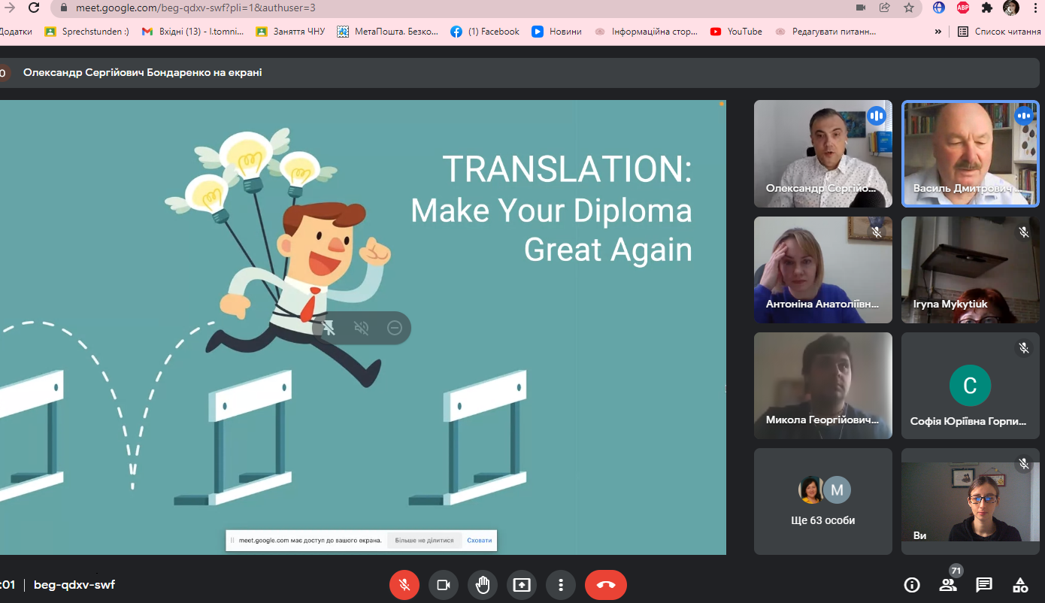Select your own 'Ви' video tile
The height and width of the screenshot is (603, 1045).
coord(971,501)
